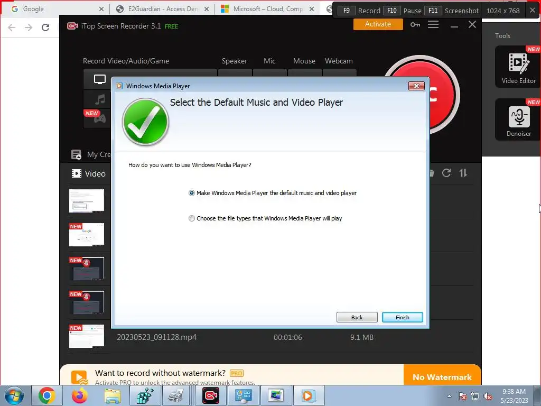The width and height of the screenshot is (541, 406).
Task: Click the 20230523_091128.mp4 file name
Action: point(156,337)
